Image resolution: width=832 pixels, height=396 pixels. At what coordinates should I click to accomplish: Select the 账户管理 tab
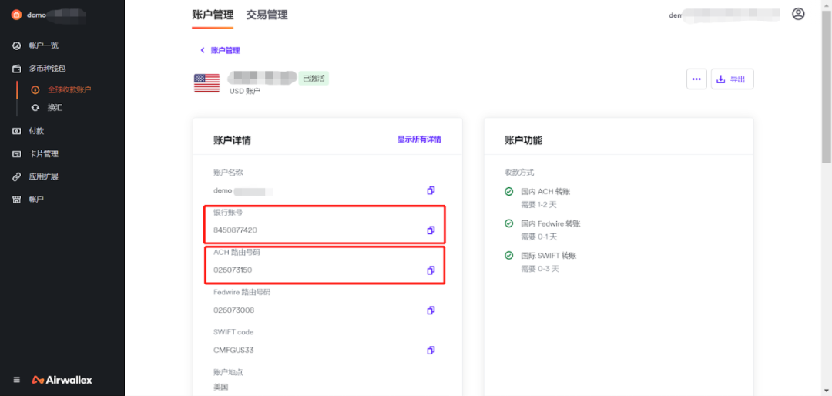coord(213,15)
